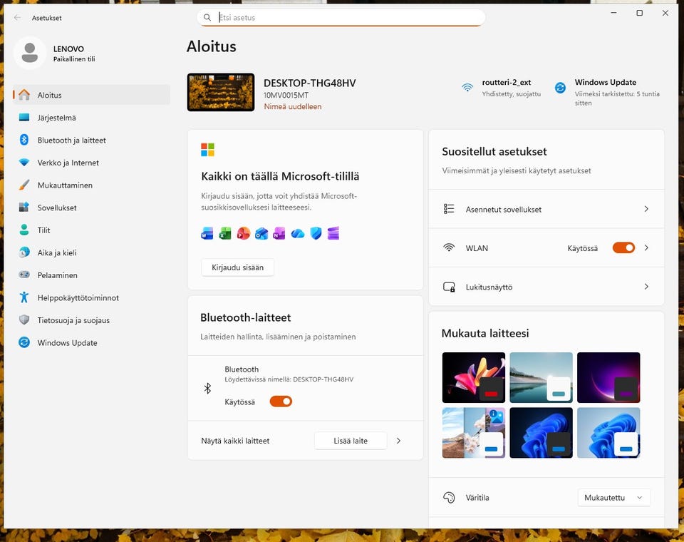Click the Etsi asetus search field

341,17
